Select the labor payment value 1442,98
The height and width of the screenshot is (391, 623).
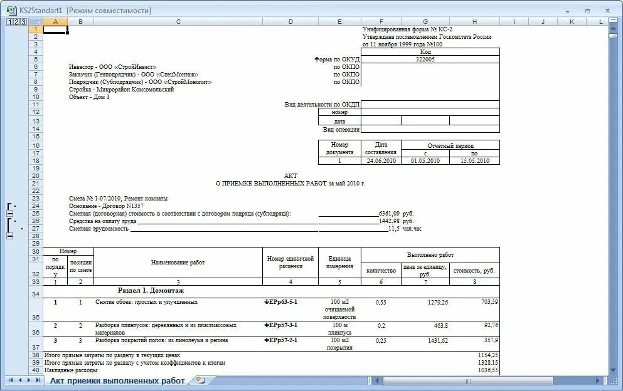click(x=389, y=221)
